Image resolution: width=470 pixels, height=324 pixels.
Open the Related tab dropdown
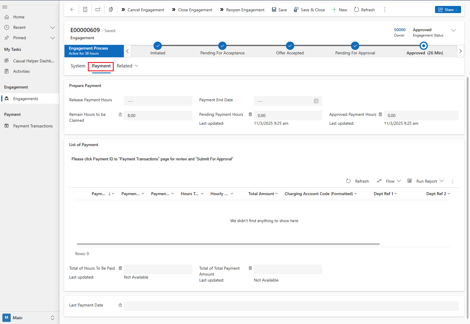127,66
